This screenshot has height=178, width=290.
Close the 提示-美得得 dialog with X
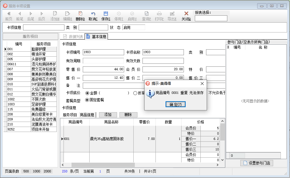coord(202,84)
